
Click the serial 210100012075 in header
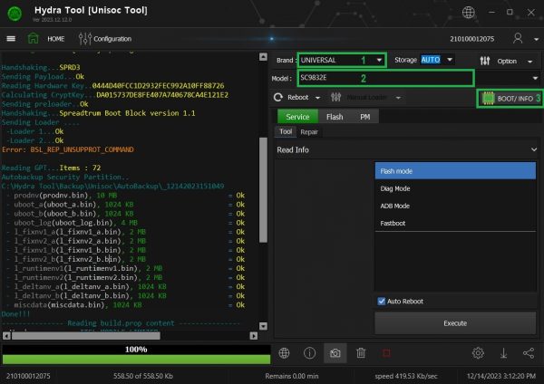[x=471, y=39]
